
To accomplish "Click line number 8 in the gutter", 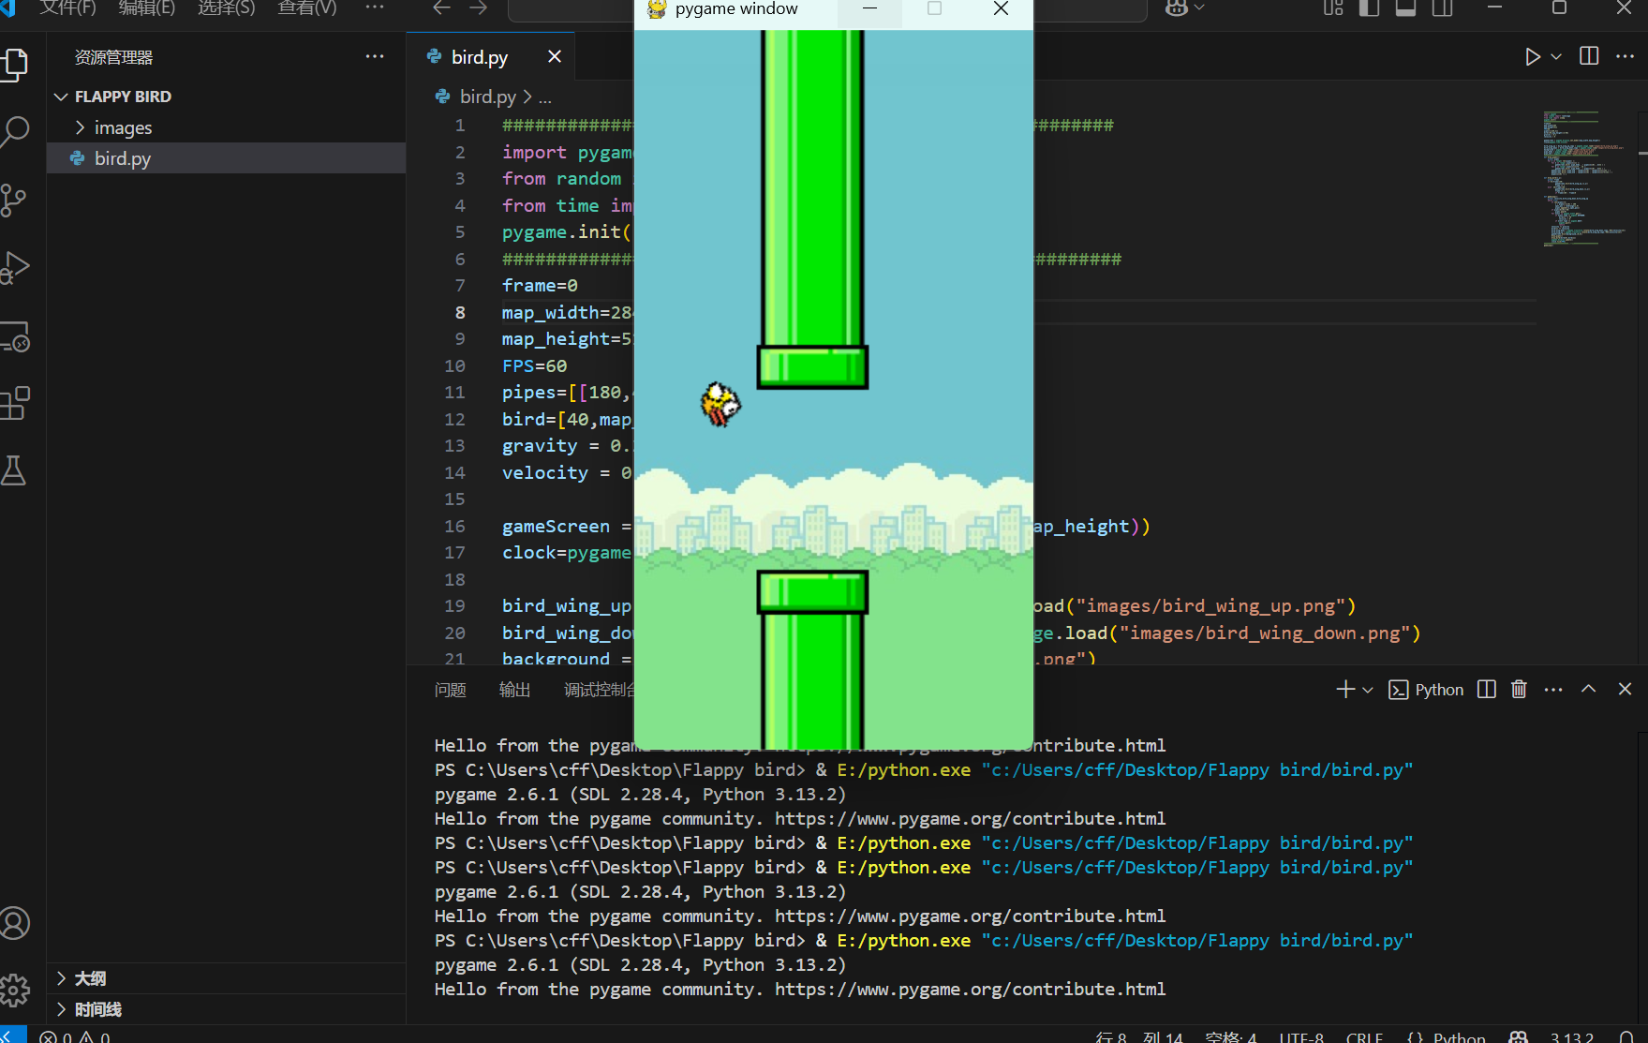I will click(460, 312).
